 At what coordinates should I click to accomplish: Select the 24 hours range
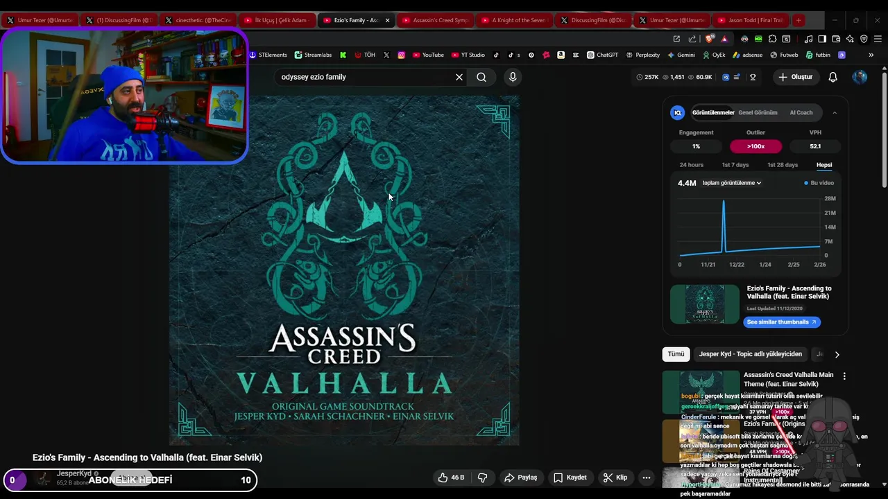[691, 165]
